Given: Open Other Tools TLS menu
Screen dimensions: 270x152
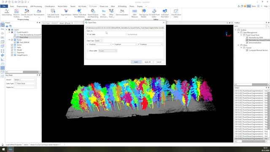Looking at the screenshot, I should (x=111, y=13).
